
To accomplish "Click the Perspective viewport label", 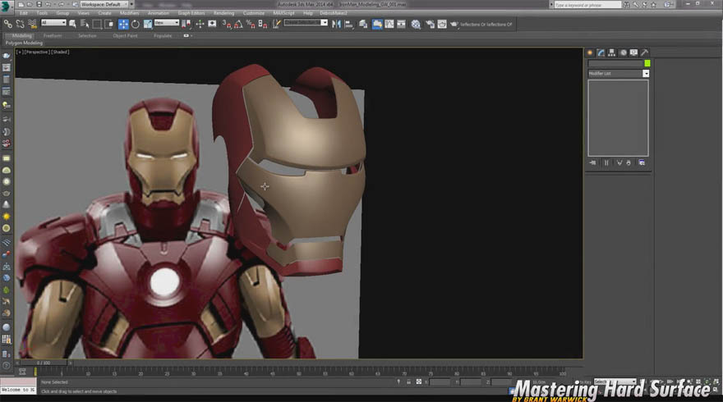I will coord(37,52).
